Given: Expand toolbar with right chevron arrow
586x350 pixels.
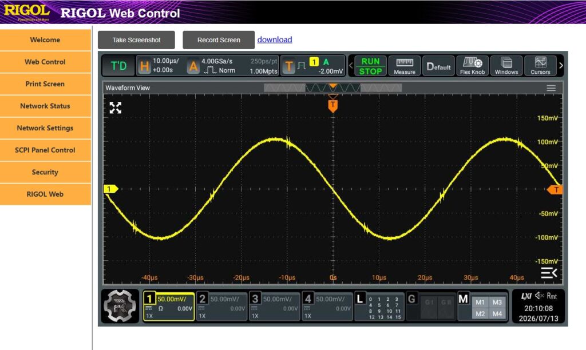Looking at the screenshot, I should click(561, 66).
